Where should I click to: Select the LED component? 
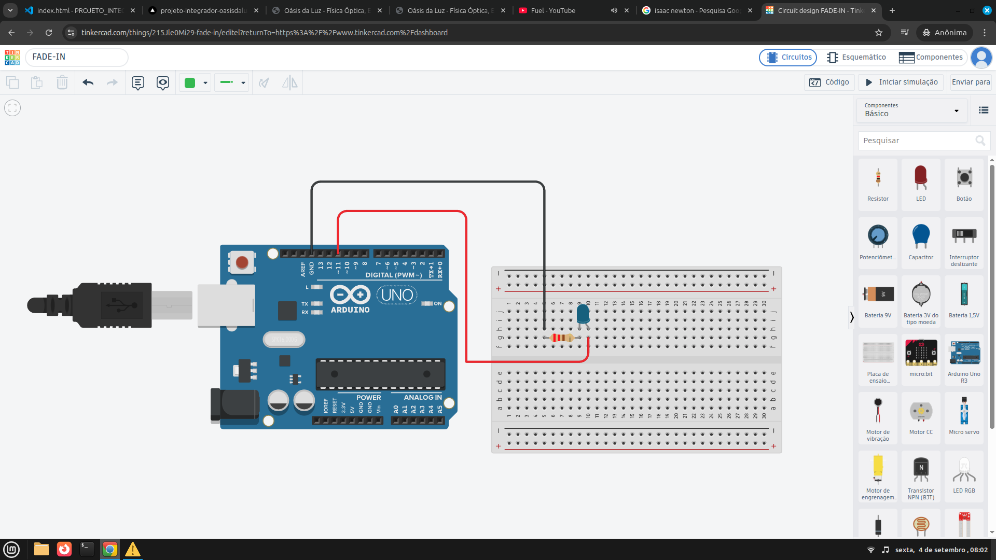click(921, 185)
